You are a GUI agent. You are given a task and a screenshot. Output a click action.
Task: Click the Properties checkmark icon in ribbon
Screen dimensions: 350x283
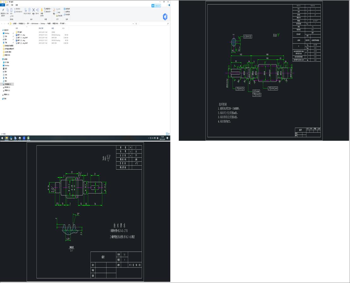tap(54, 10)
